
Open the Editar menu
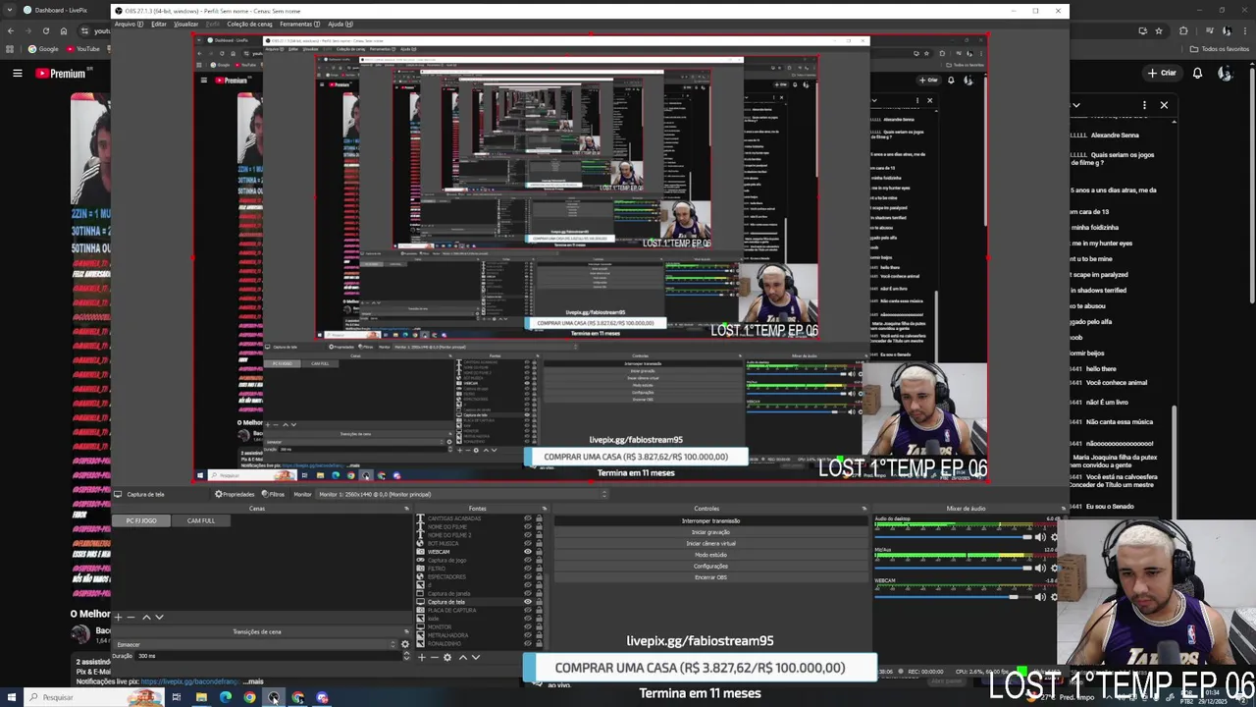click(x=158, y=24)
